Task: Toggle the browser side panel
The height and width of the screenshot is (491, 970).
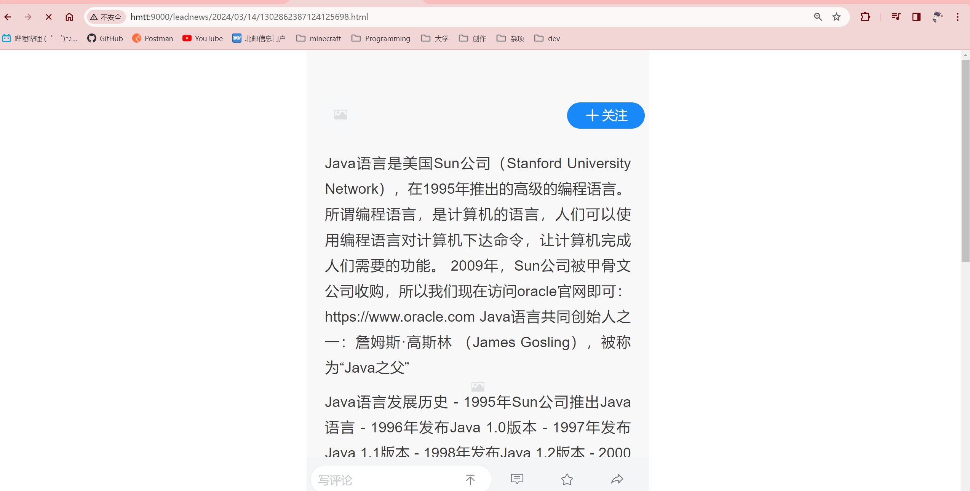Action: tap(916, 17)
